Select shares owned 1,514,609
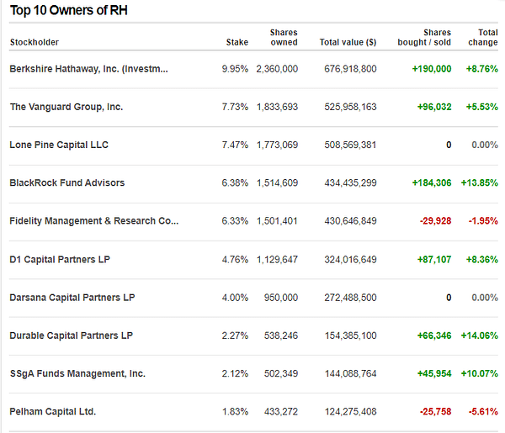The width and height of the screenshot is (505, 433). point(277,182)
